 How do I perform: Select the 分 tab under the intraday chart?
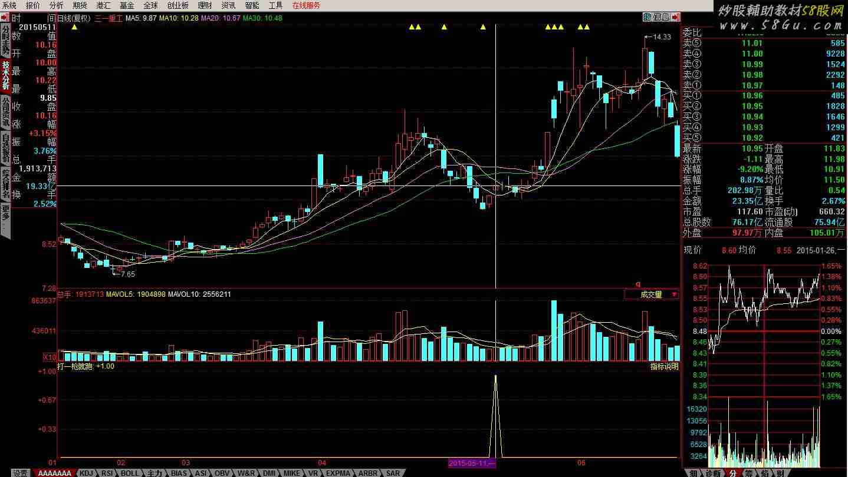coord(732,473)
